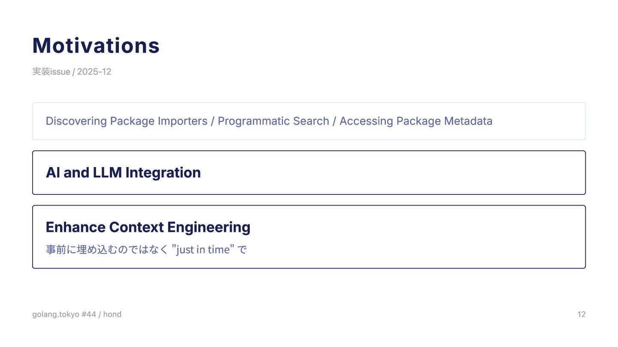618x347 pixels.
Task: Click the #44 event number in footer
Action: [x=89, y=314]
